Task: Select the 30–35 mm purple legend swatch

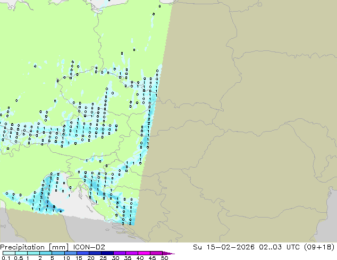Action: 119,253
